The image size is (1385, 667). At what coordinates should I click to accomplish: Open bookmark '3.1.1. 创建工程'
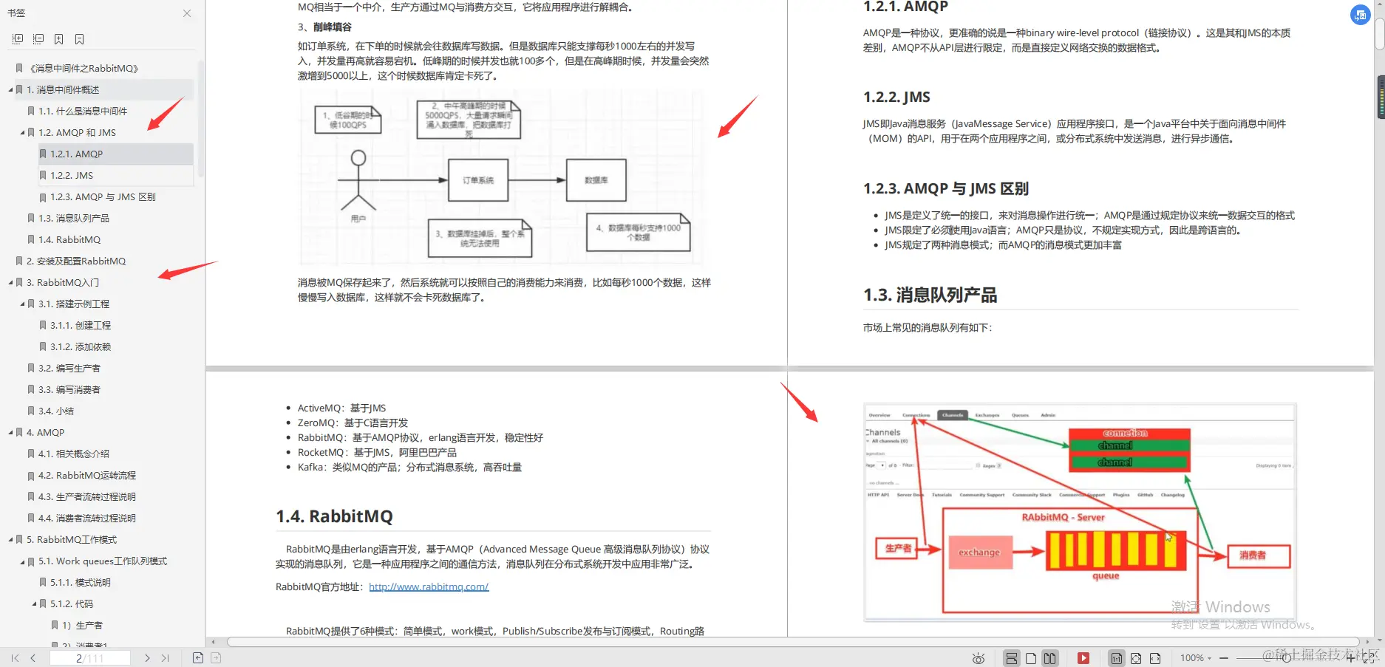click(81, 325)
